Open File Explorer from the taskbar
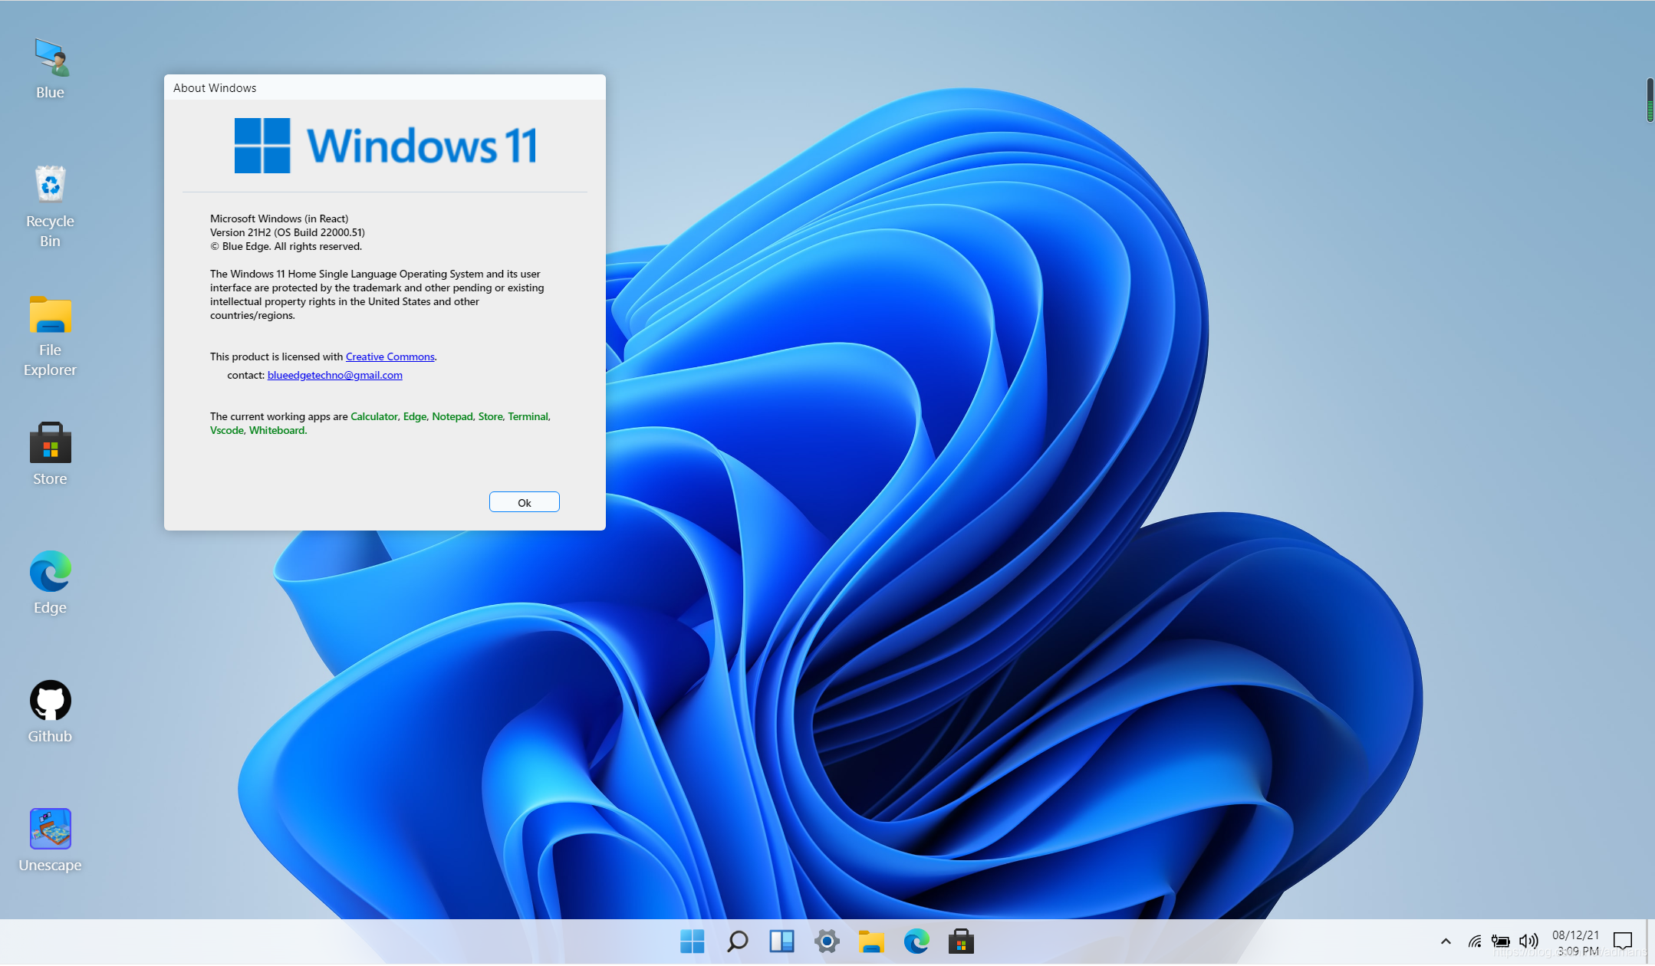 (871, 941)
